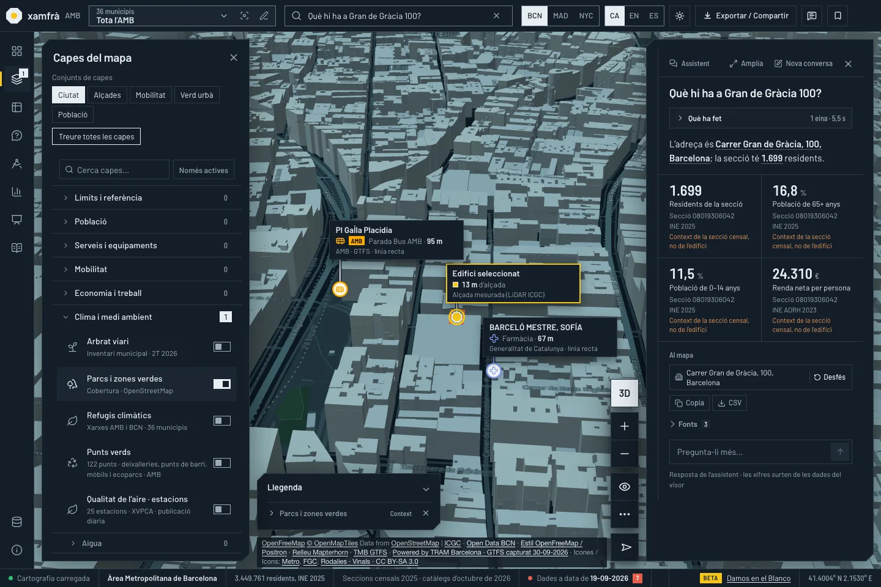This screenshot has width=881, height=587.
Task: Collapse the Llegenda panel
Action: (426, 489)
